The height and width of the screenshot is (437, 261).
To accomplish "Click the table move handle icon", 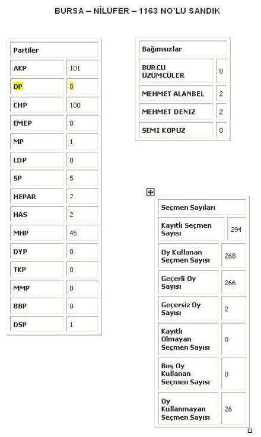I will [x=150, y=192].
